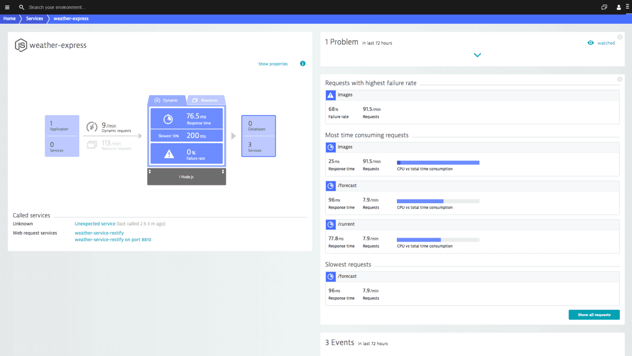Open the user profile icon

tap(618, 7)
